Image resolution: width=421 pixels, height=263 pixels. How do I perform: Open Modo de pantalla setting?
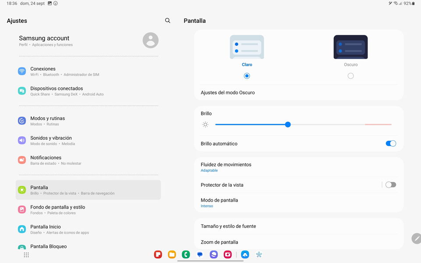[299, 203]
